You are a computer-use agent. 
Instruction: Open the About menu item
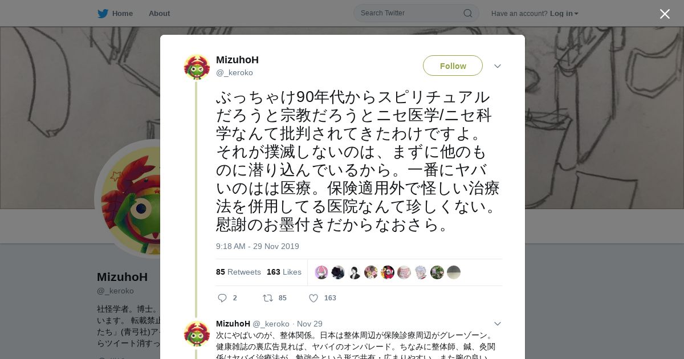(x=159, y=13)
